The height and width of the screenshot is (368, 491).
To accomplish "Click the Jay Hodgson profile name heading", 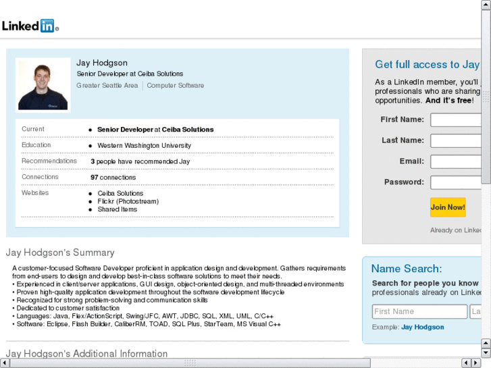I will tap(102, 63).
